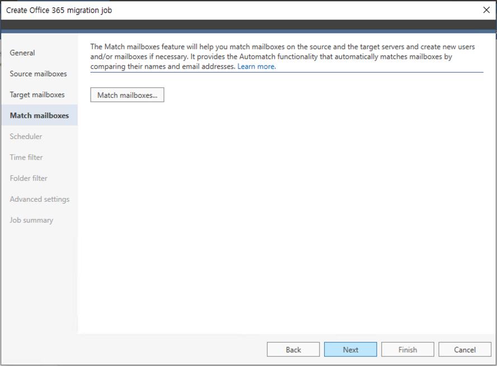Cancel the migration job wizard
The height and width of the screenshot is (366, 497).
465,350
